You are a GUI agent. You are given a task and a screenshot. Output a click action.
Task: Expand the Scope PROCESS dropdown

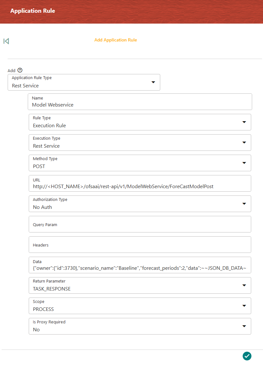tap(140, 306)
